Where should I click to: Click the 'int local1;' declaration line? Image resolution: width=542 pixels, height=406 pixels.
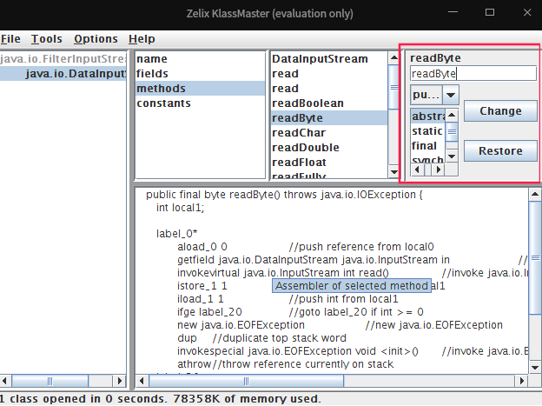click(180, 208)
